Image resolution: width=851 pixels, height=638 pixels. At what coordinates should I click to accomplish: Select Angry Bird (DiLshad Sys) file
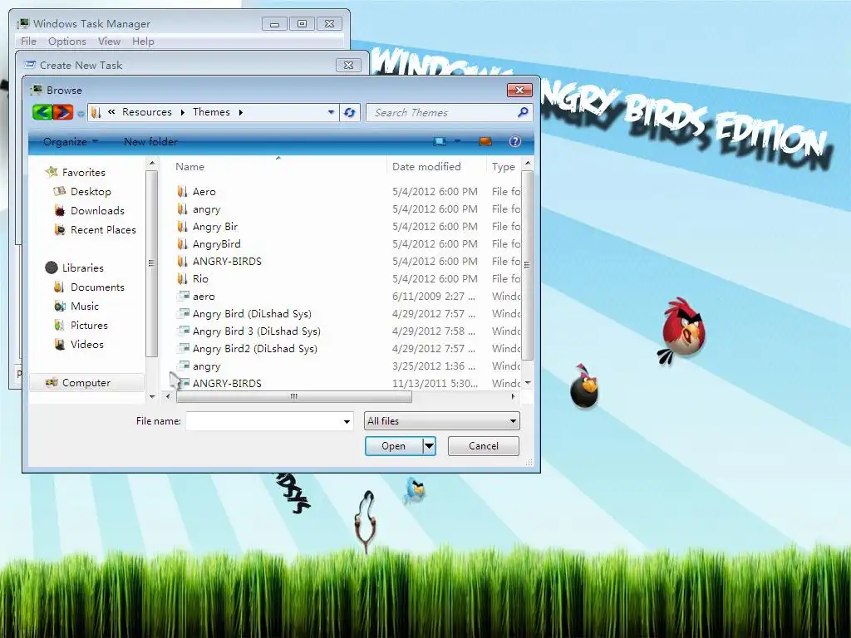coord(252,313)
